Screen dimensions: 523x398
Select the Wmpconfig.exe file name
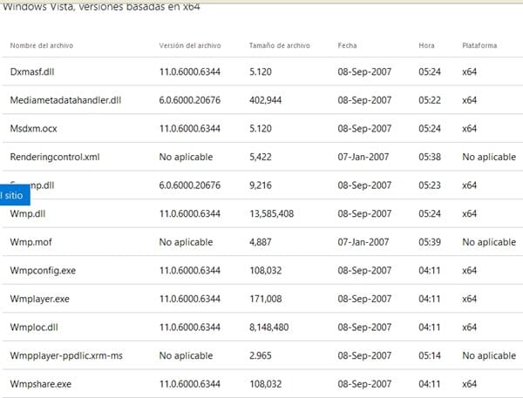tap(43, 270)
